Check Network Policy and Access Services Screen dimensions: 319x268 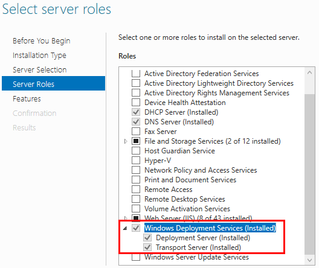click(136, 170)
